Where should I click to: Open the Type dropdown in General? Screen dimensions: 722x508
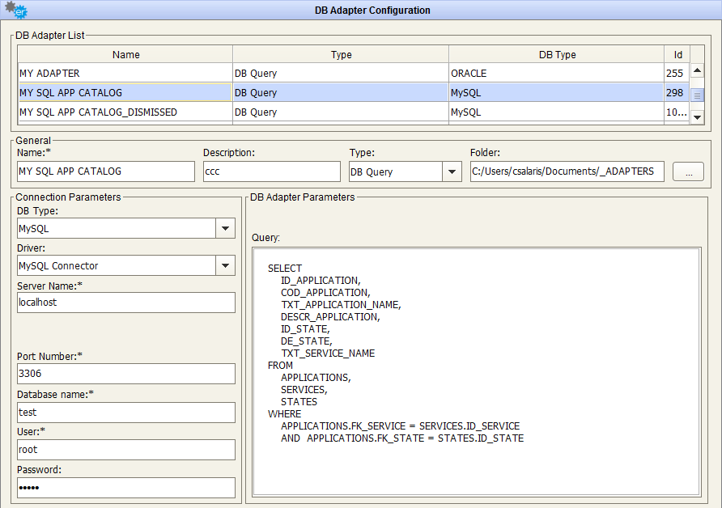[452, 171]
